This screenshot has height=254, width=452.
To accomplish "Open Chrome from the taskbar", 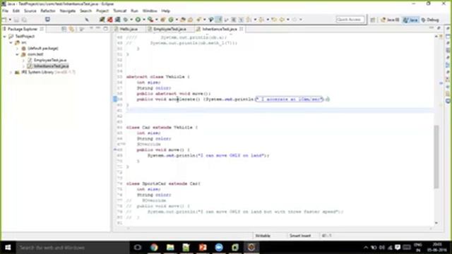I will [154, 247].
